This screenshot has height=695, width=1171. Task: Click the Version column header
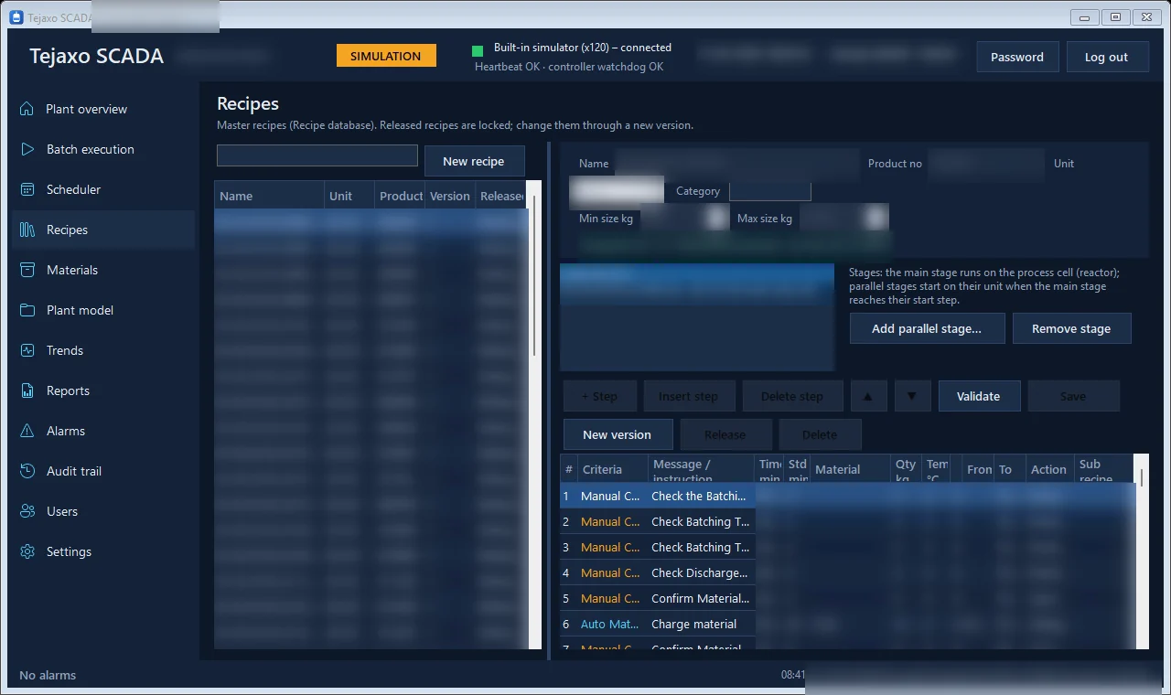pyautogui.click(x=450, y=196)
